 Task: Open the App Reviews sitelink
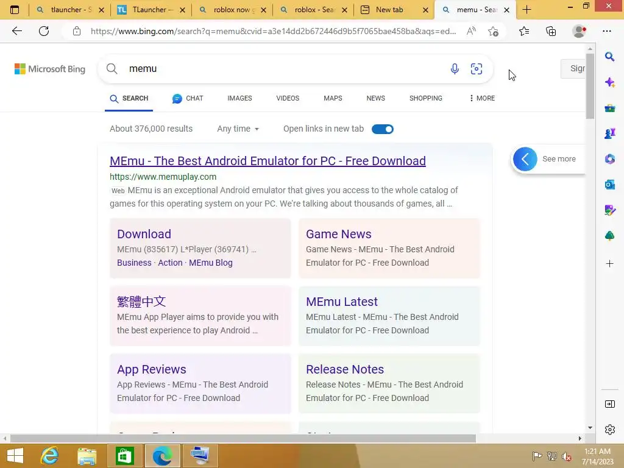point(151,369)
